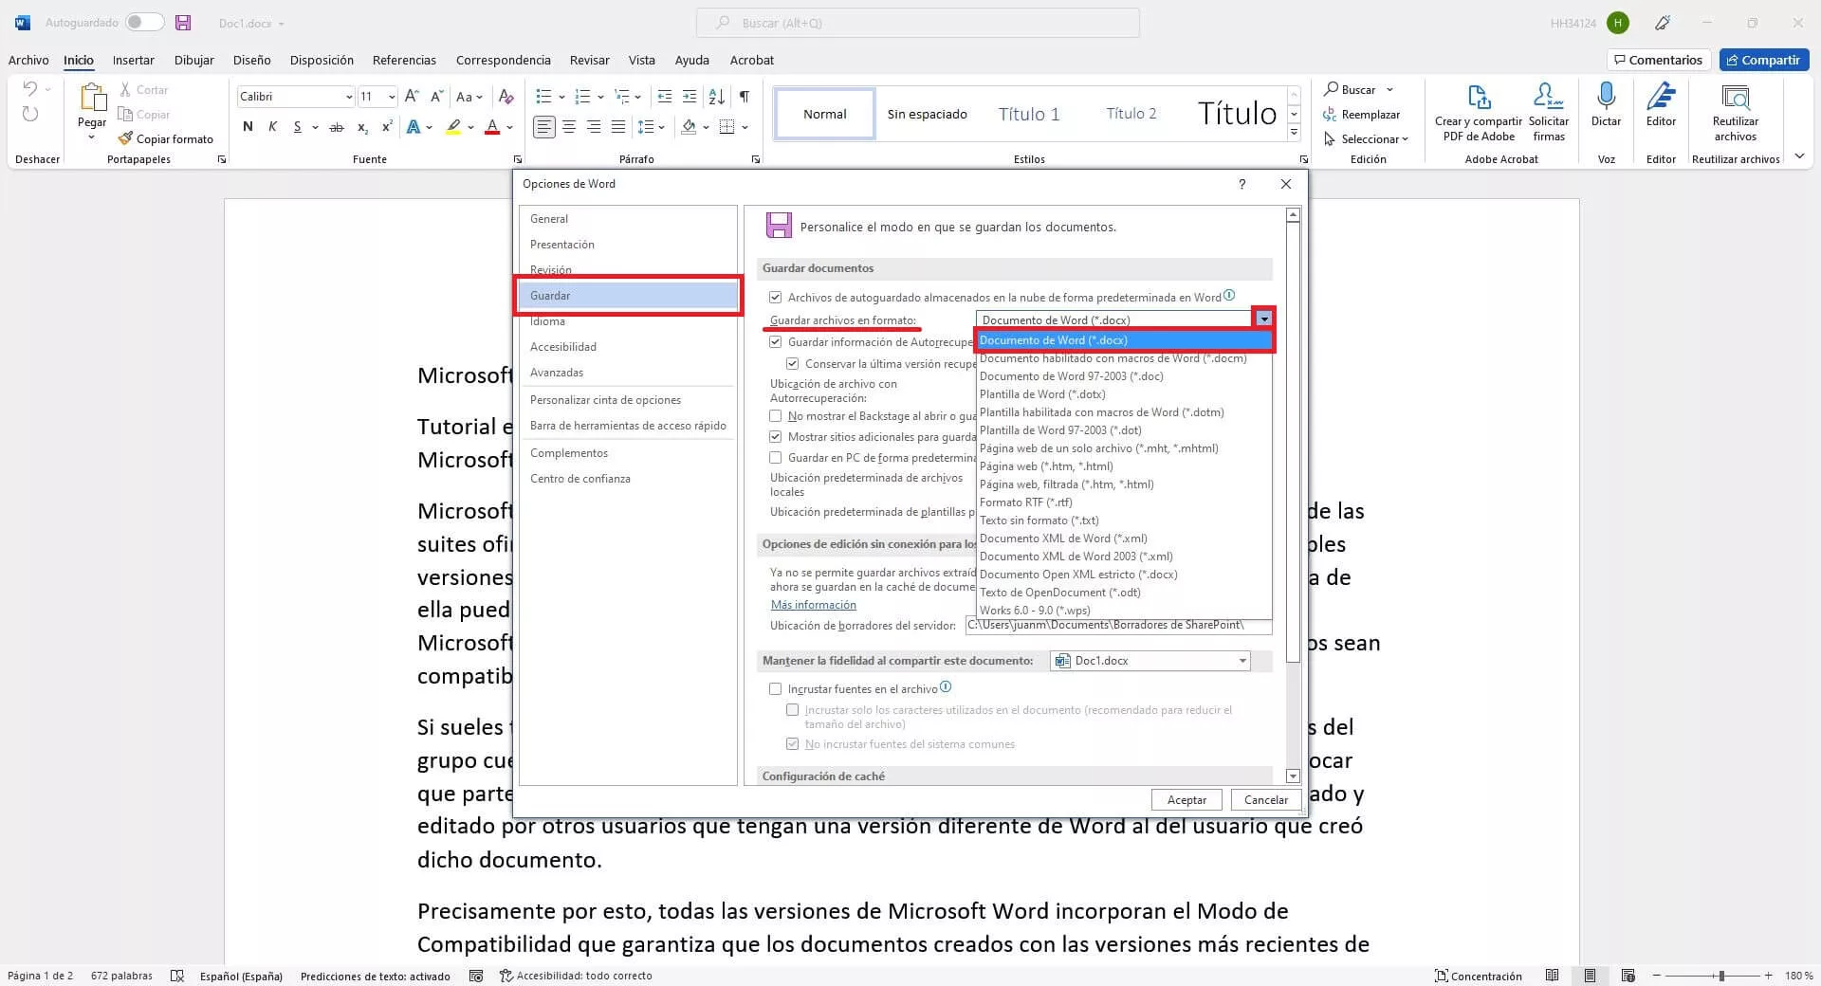The width and height of the screenshot is (1821, 986).
Task: Collapse the ribbon with the chevron
Action: 1800,156
